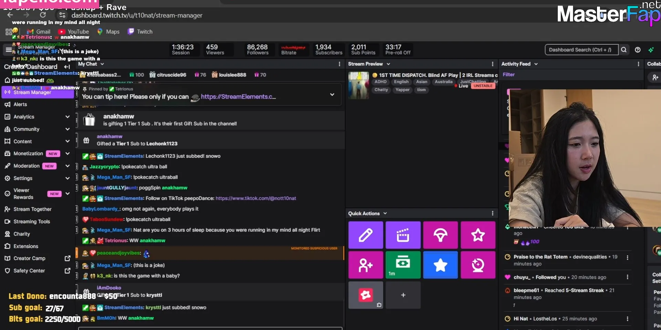Open Streaming Tools in the sidebar
The height and width of the screenshot is (330, 661).
click(32, 222)
